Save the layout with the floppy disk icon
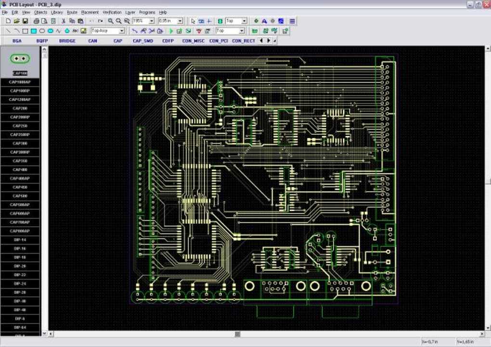This screenshot has width=491, height=347. (25, 21)
